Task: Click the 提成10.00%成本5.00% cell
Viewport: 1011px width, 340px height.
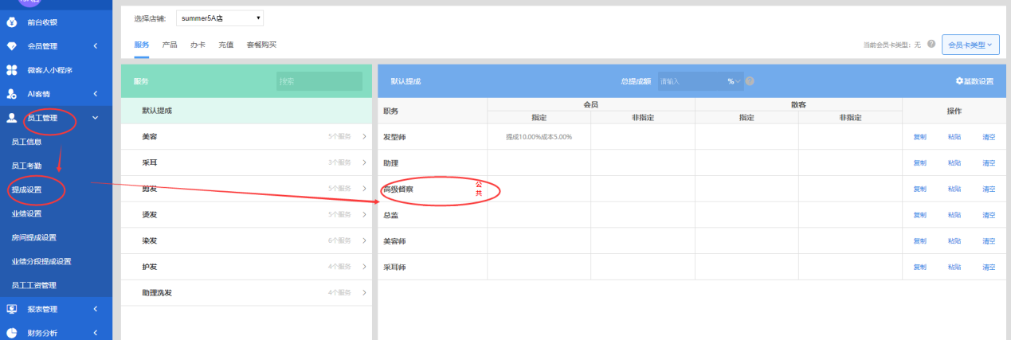Action: coord(539,137)
